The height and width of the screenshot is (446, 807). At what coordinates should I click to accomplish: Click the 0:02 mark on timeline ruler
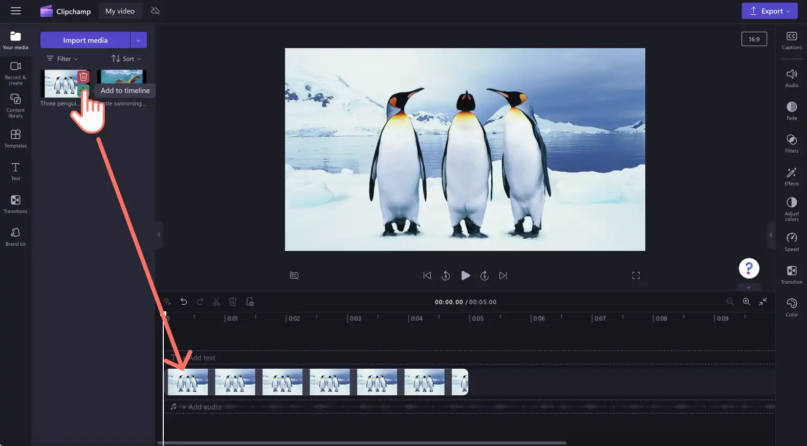pyautogui.click(x=294, y=318)
